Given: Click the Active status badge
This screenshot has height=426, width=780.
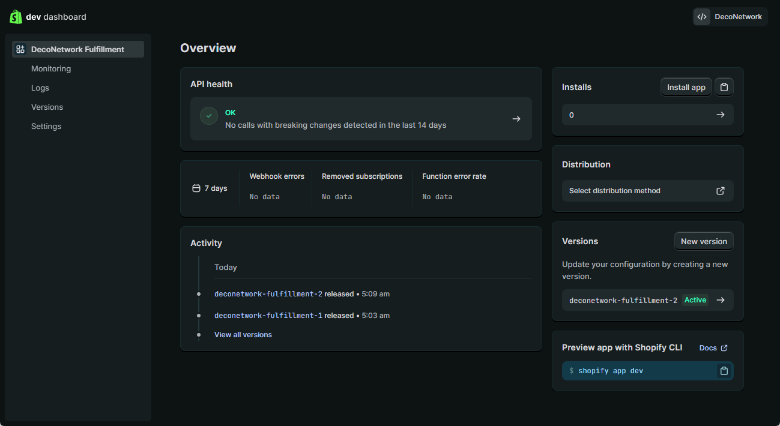Looking at the screenshot, I should 695,300.
